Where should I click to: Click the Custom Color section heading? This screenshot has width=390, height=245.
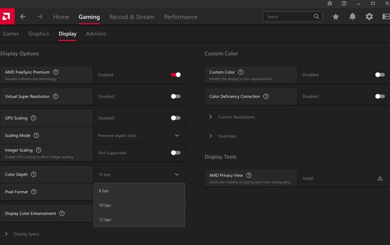(x=221, y=53)
